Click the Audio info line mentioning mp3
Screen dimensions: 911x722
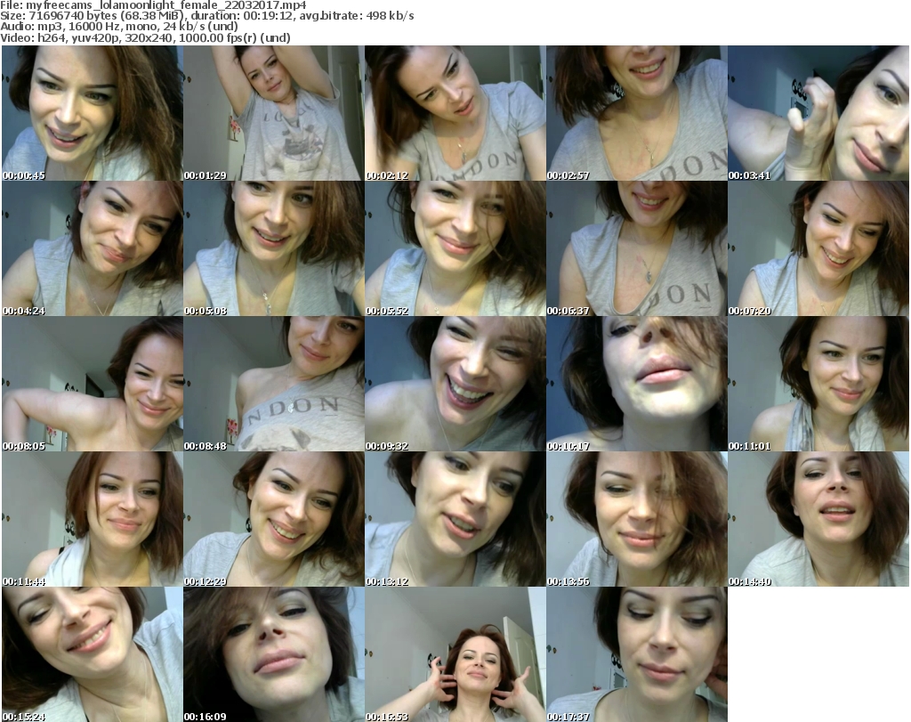point(119,27)
